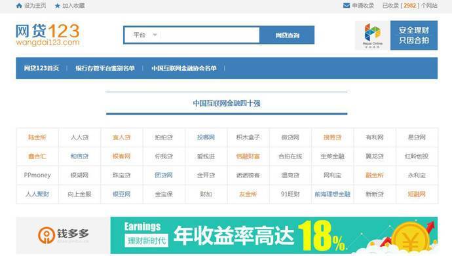The width and height of the screenshot is (452, 256).
Task: Open the 有利网 platform link
Action: [x=375, y=137]
